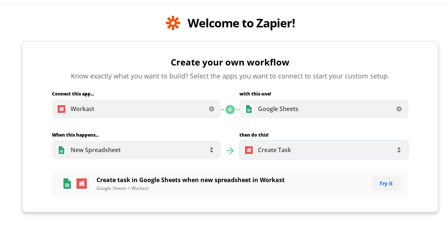Click the Try it button
The width and height of the screenshot is (448, 228).
coord(386,184)
